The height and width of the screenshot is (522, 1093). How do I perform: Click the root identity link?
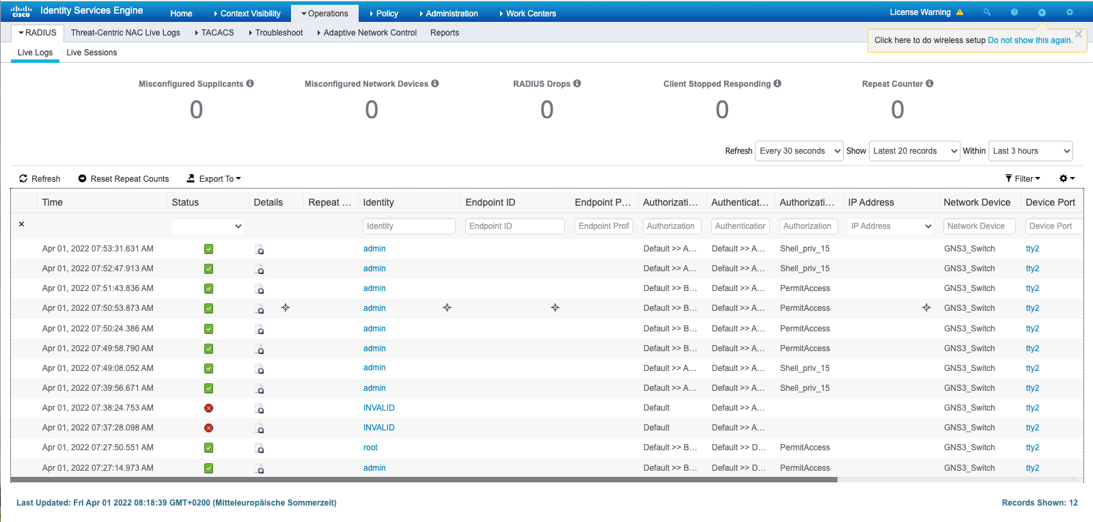[370, 448]
